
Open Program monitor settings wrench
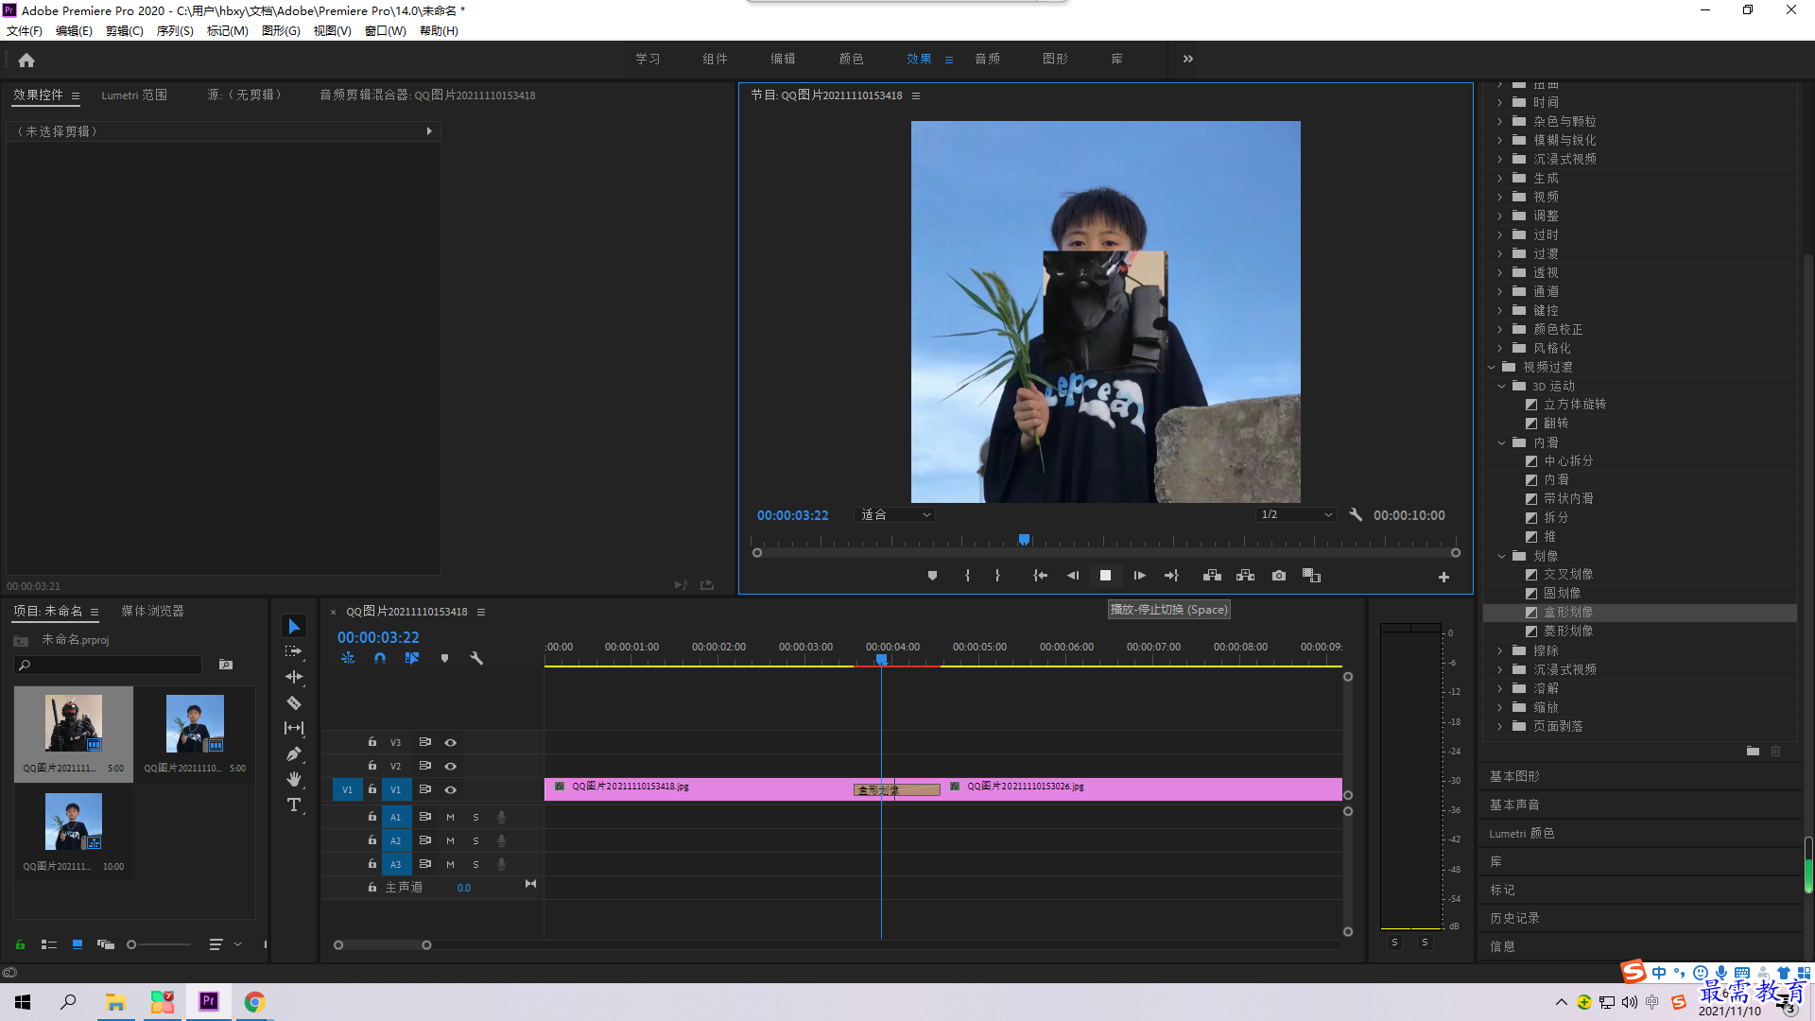pos(1356,515)
